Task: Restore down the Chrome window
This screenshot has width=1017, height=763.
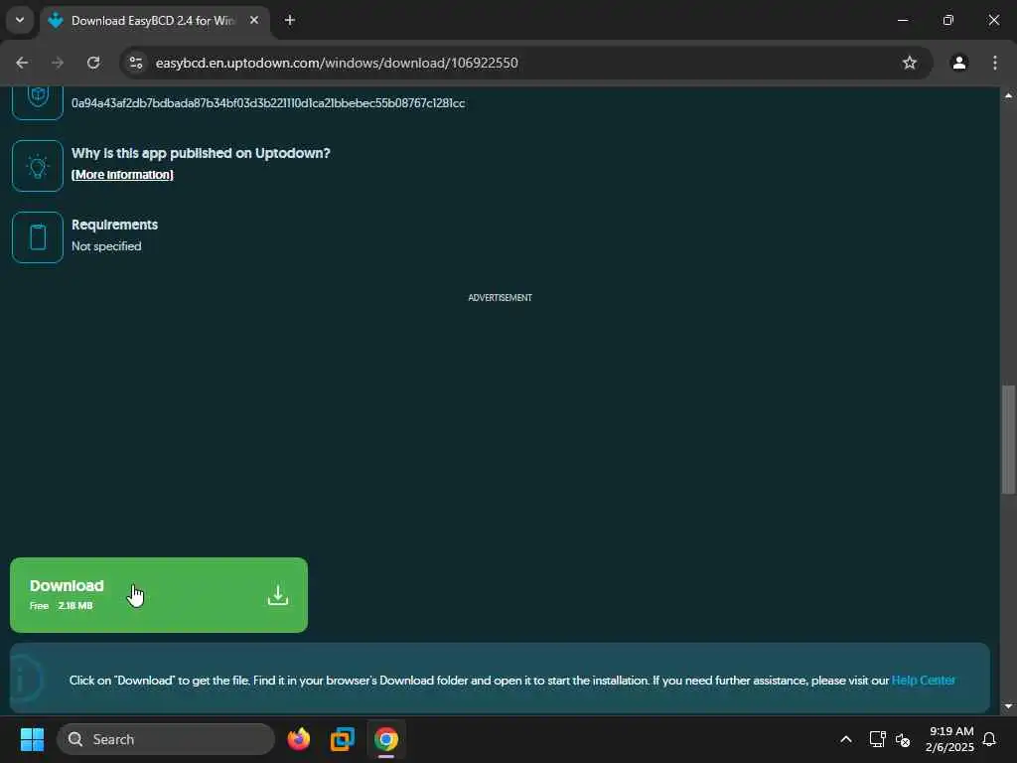Action: coord(948,20)
